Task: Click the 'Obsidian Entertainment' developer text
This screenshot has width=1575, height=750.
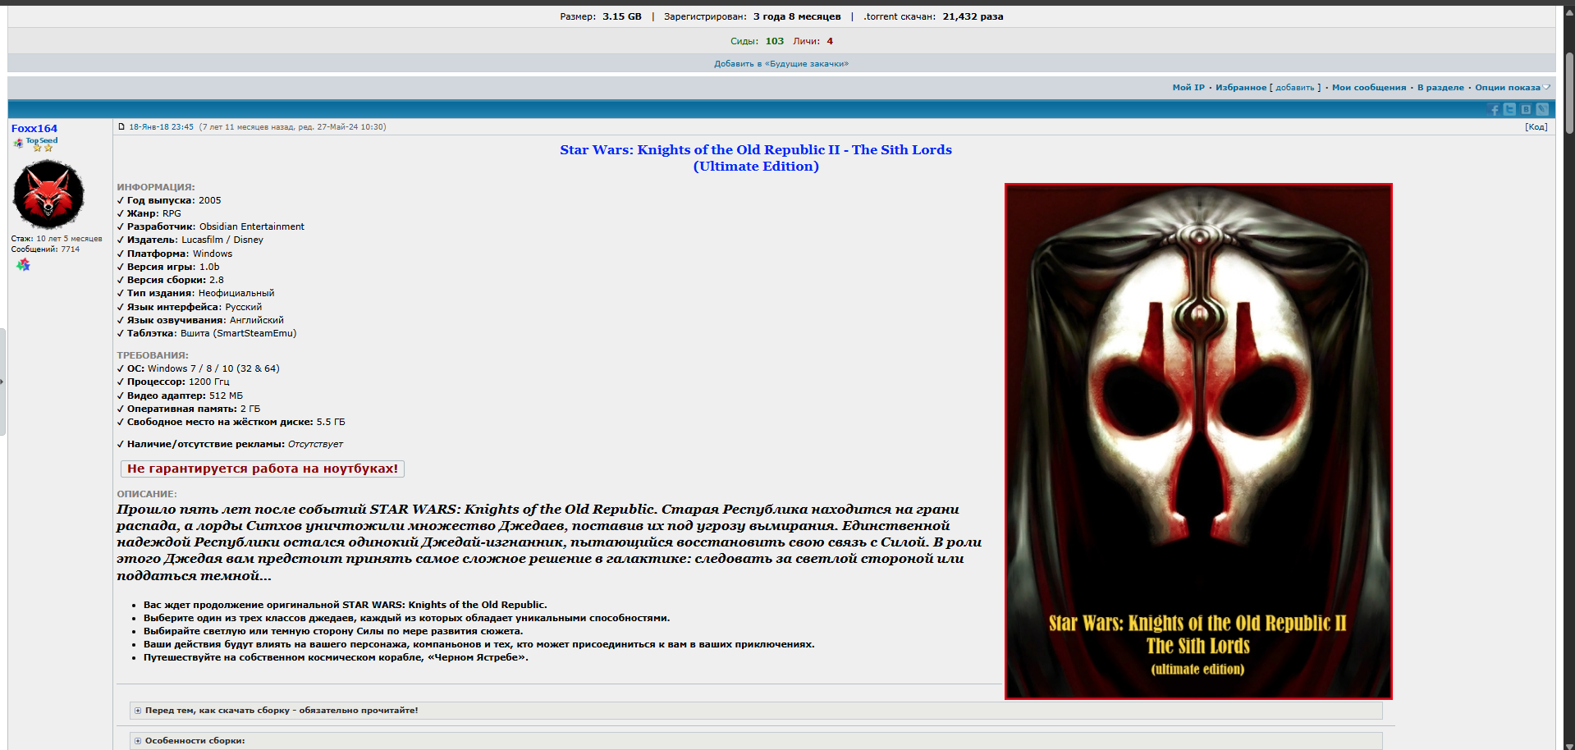Action: coord(252,226)
